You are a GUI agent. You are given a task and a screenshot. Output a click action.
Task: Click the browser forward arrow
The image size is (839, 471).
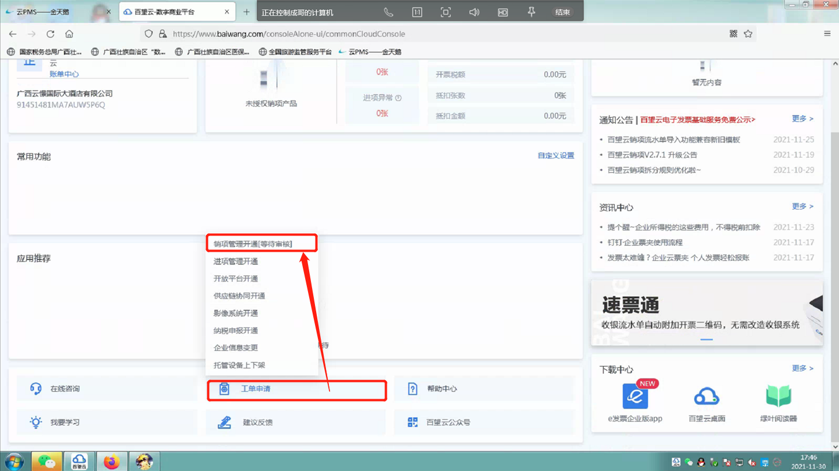[32, 34]
